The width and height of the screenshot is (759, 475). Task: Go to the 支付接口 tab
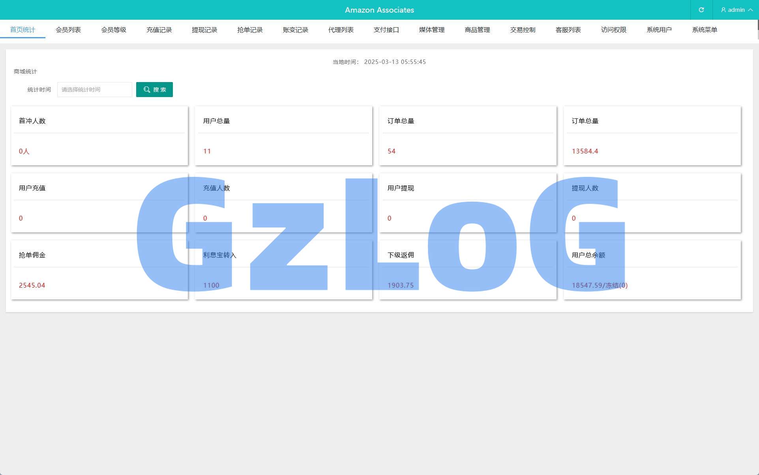pyautogui.click(x=386, y=30)
